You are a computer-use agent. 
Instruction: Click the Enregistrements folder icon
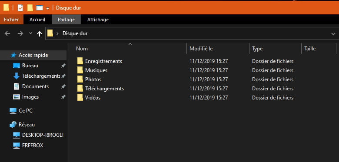(80, 61)
